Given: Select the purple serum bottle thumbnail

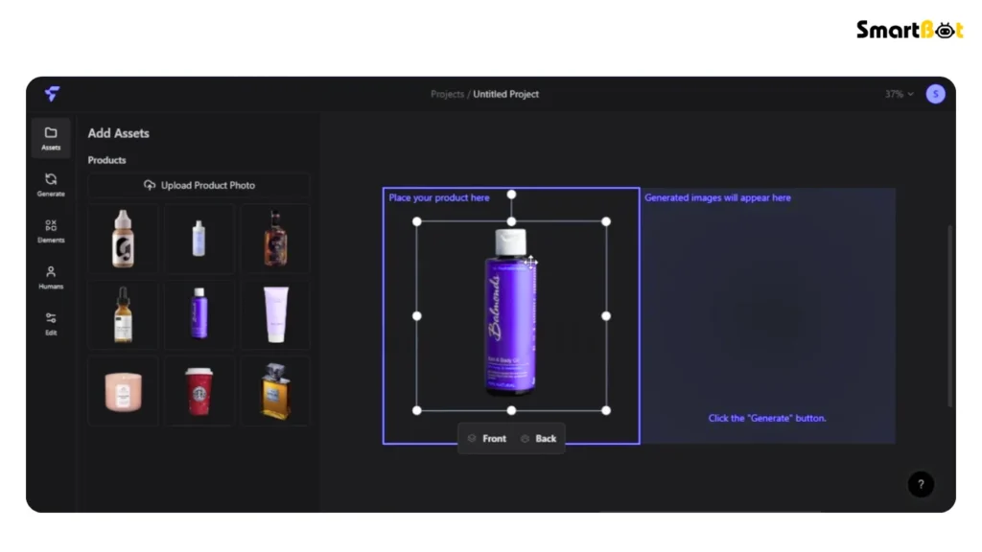Looking at the screenshot, I should click(x=199, y=314).
